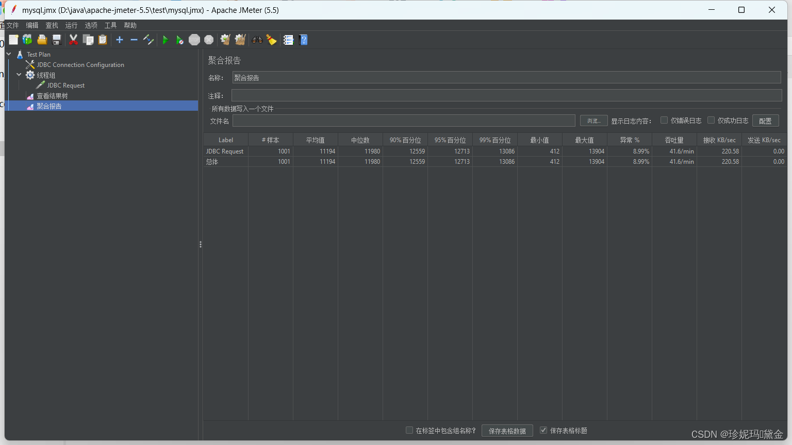This screenshot has height=445, width=792.
Task: Click the Open file folder icon
Action: [42, 40]
